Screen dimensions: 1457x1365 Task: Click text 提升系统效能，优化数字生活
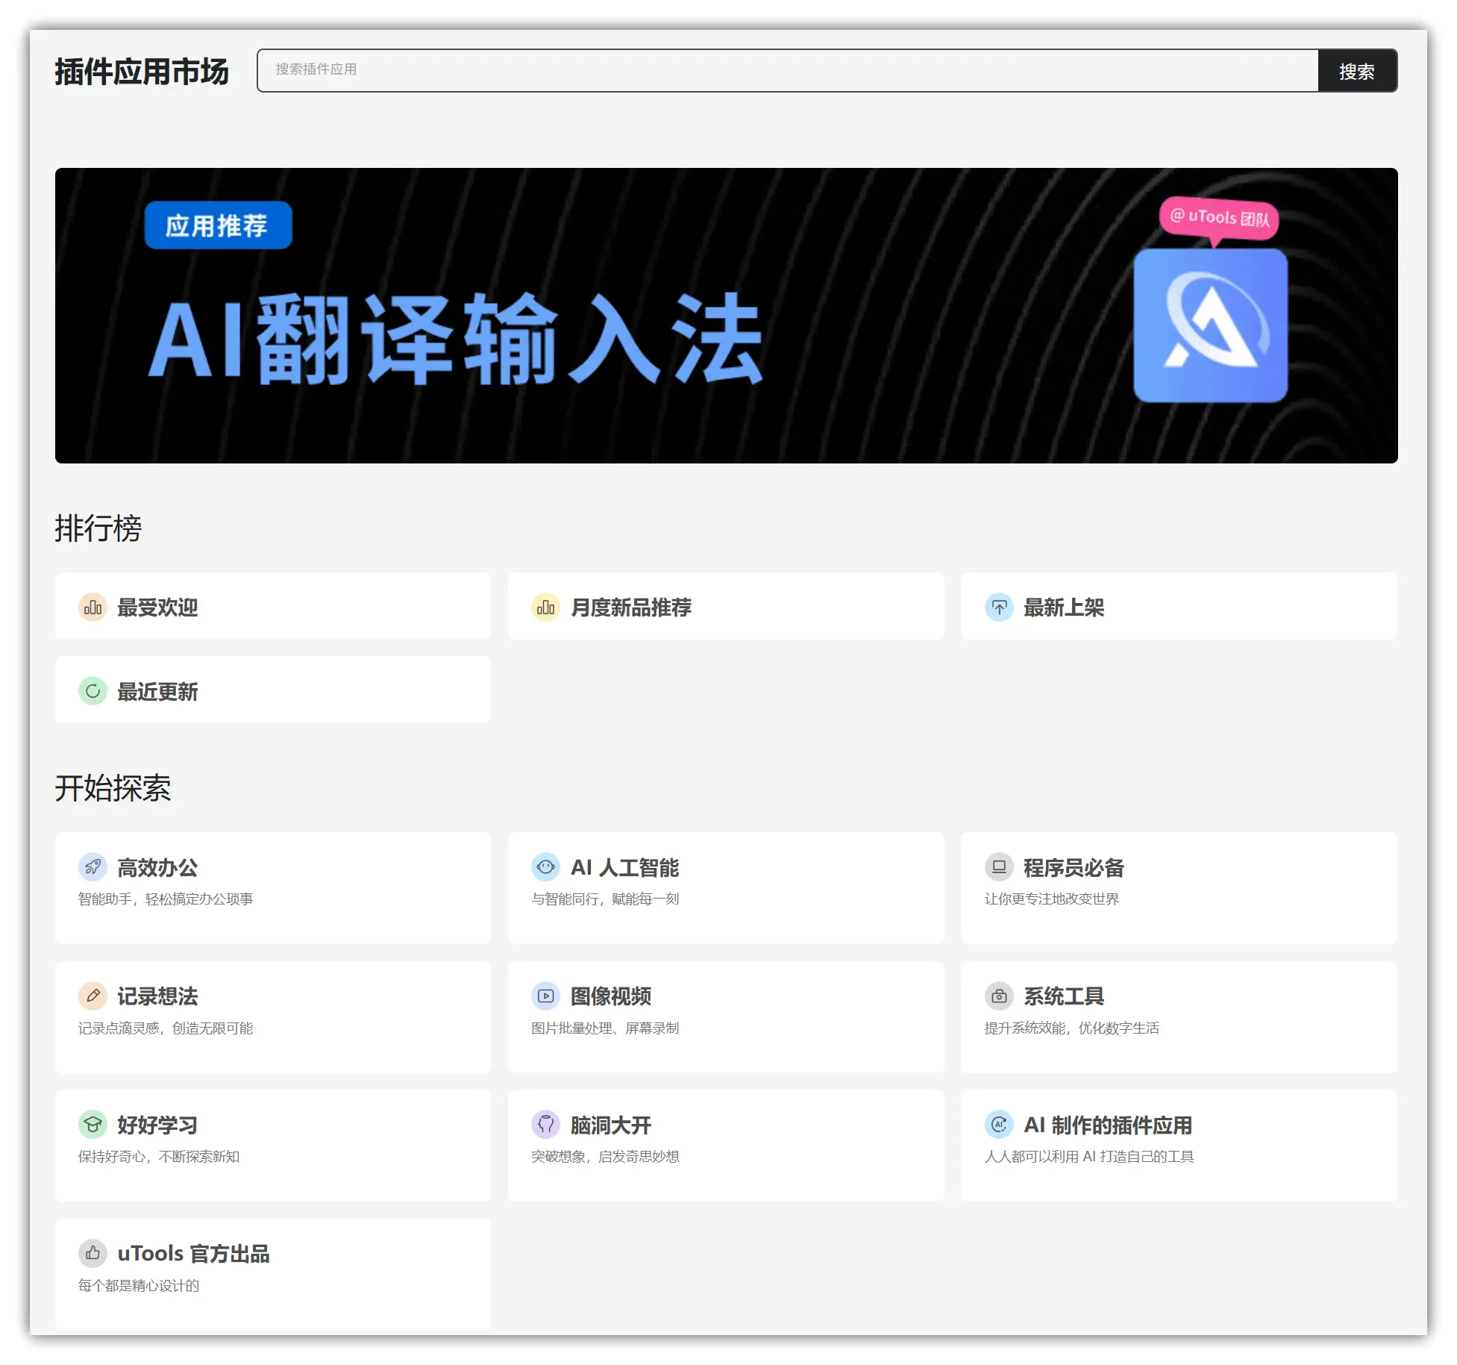(x=1072, y=1028)
